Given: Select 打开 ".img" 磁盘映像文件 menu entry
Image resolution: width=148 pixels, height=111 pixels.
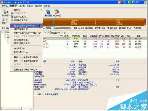Looking at the screenshot, I should 26,61.
